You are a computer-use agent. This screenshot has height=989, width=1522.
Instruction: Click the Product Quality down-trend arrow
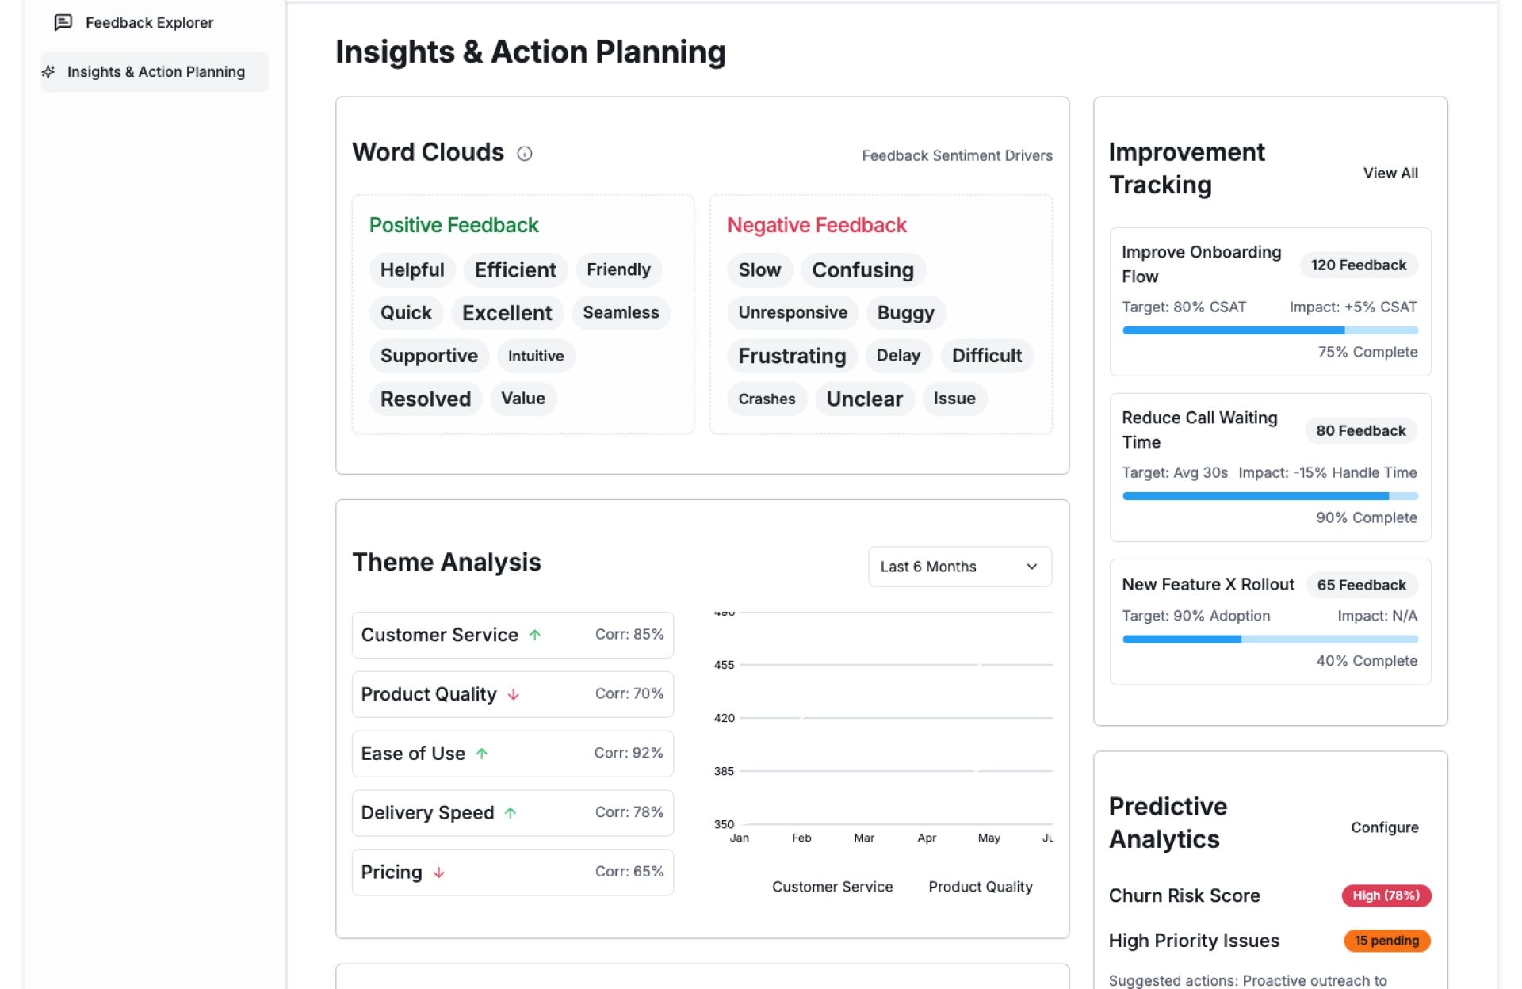click(x=514, y=695)
